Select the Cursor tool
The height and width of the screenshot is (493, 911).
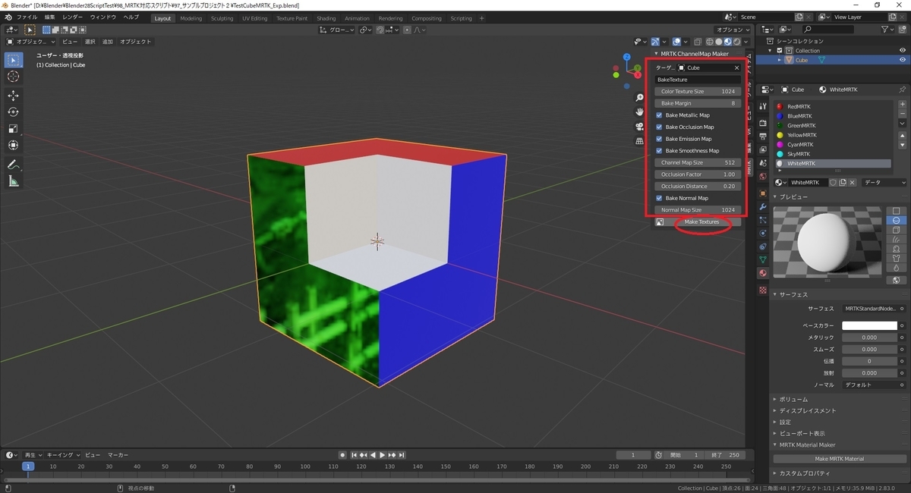pyautogui.click(x=13, y=77)
